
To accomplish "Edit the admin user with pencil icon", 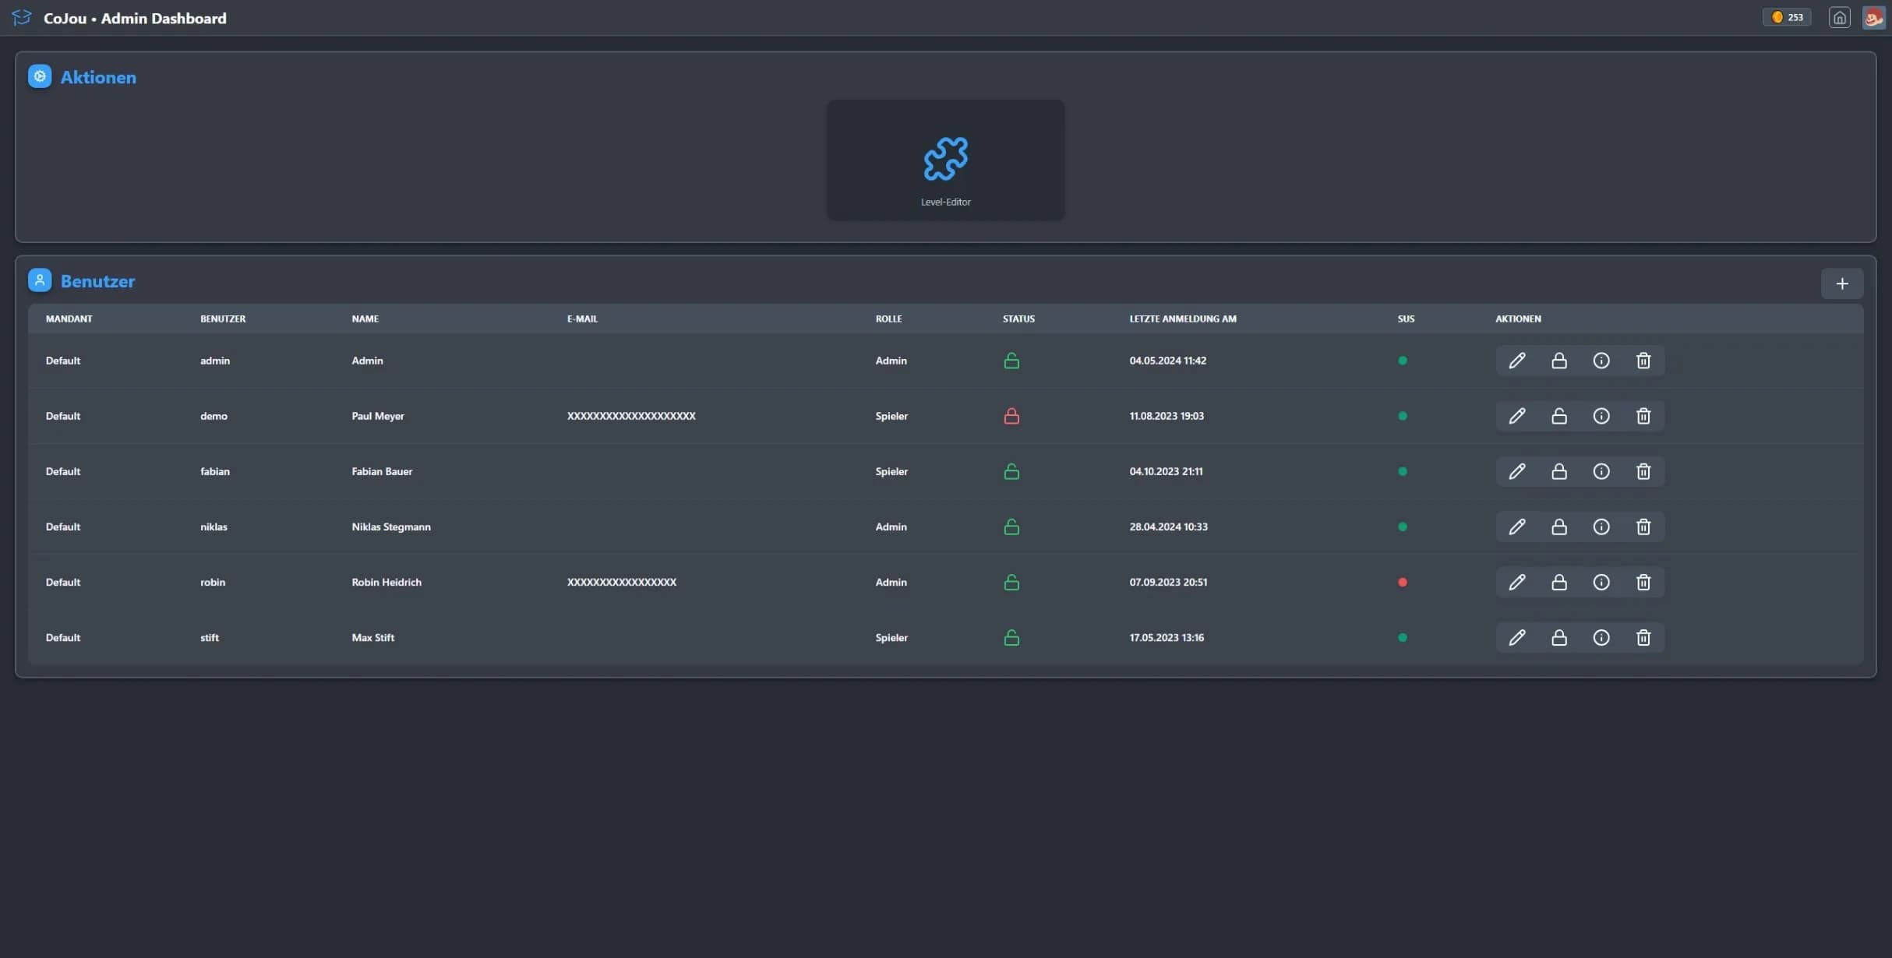I will point(1516,361).
